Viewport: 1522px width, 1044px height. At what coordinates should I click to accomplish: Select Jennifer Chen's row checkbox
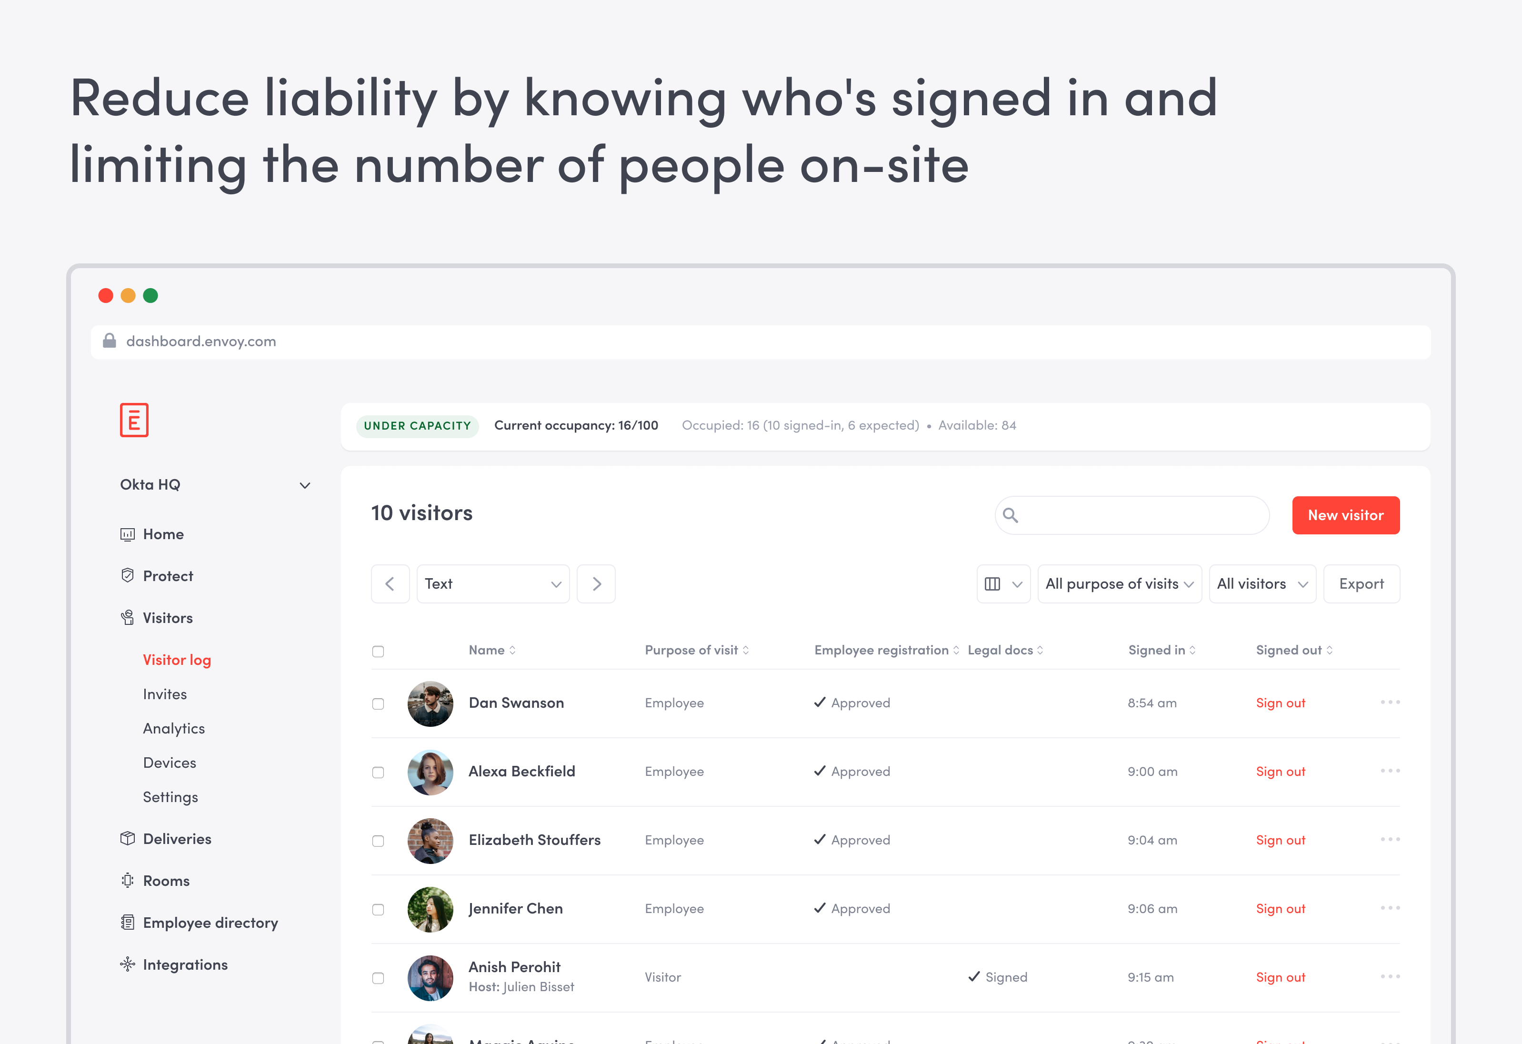(378, 910)
